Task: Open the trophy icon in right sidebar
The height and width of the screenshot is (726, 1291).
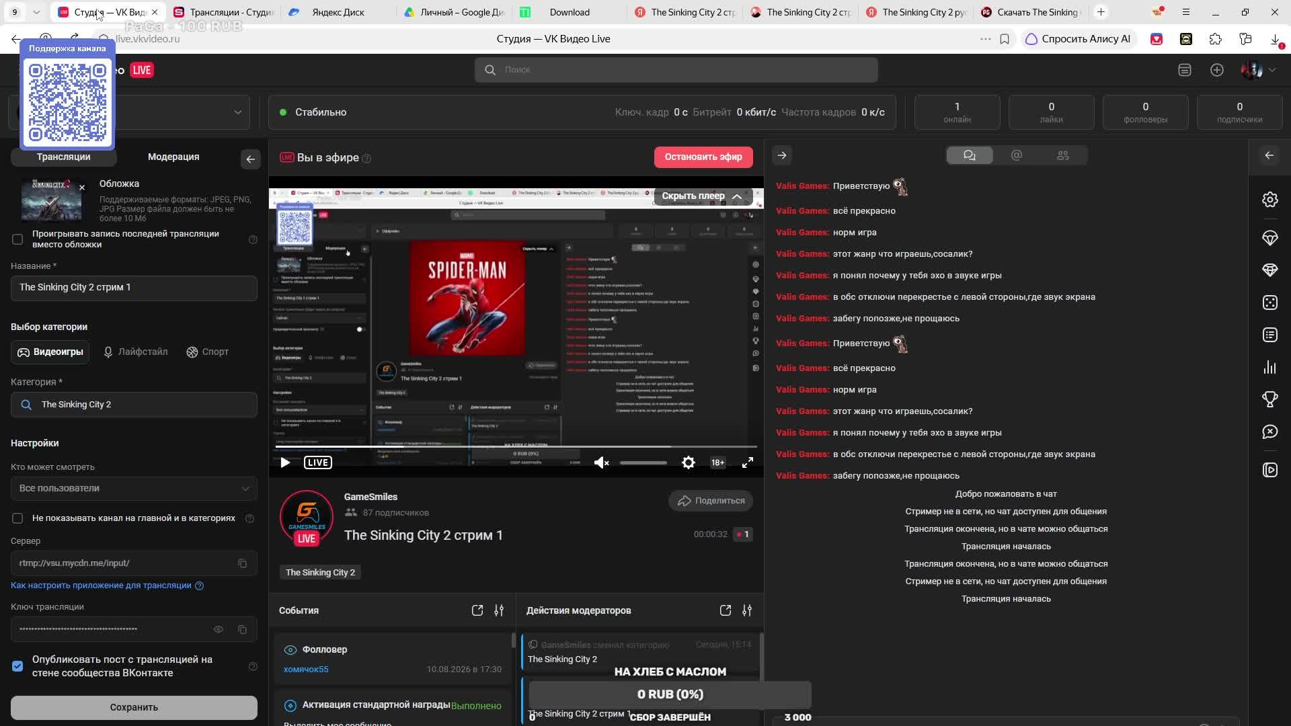Action: 1269,399
